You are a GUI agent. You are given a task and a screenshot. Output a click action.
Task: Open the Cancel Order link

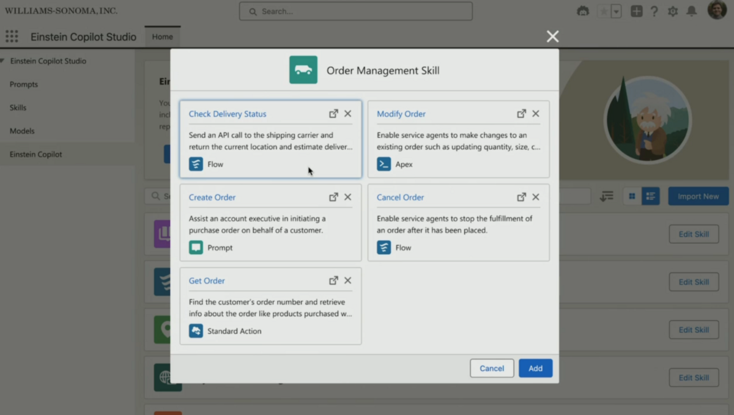coord(401,197)
